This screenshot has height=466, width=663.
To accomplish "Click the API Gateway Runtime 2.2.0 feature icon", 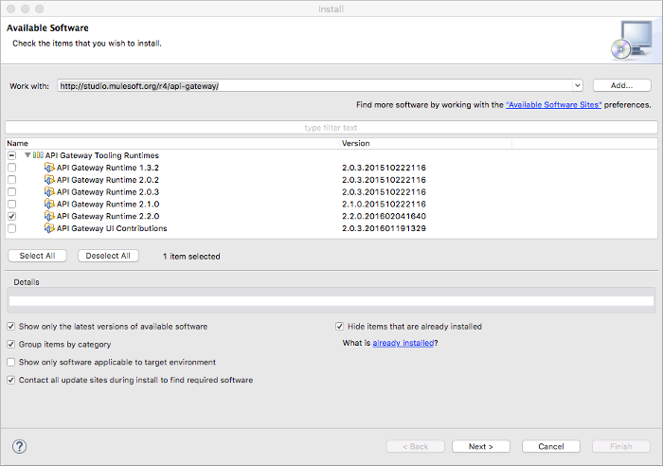I will click(49, 216).
